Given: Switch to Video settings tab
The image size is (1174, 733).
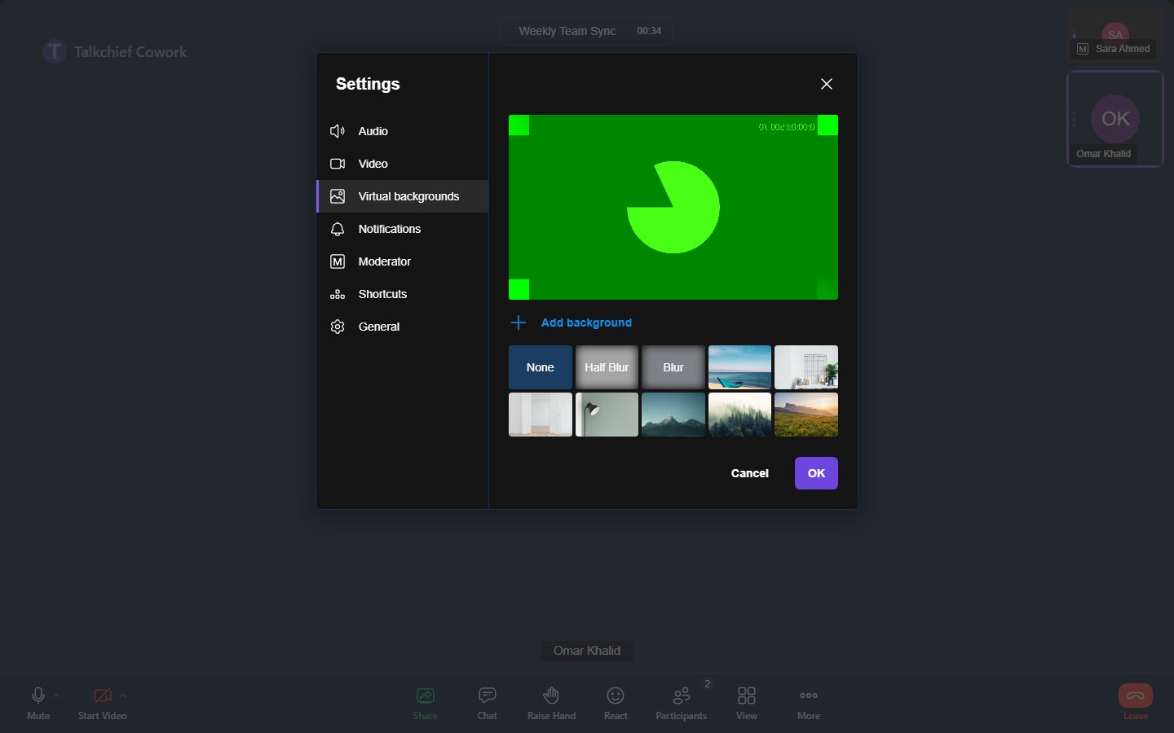Looking at the screenshot, I should 402,164.
